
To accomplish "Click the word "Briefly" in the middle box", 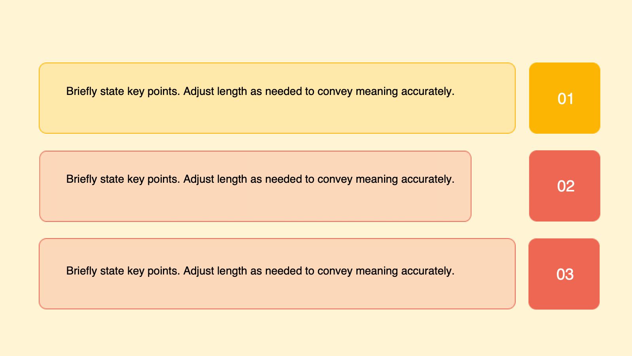I will [81, 179].
